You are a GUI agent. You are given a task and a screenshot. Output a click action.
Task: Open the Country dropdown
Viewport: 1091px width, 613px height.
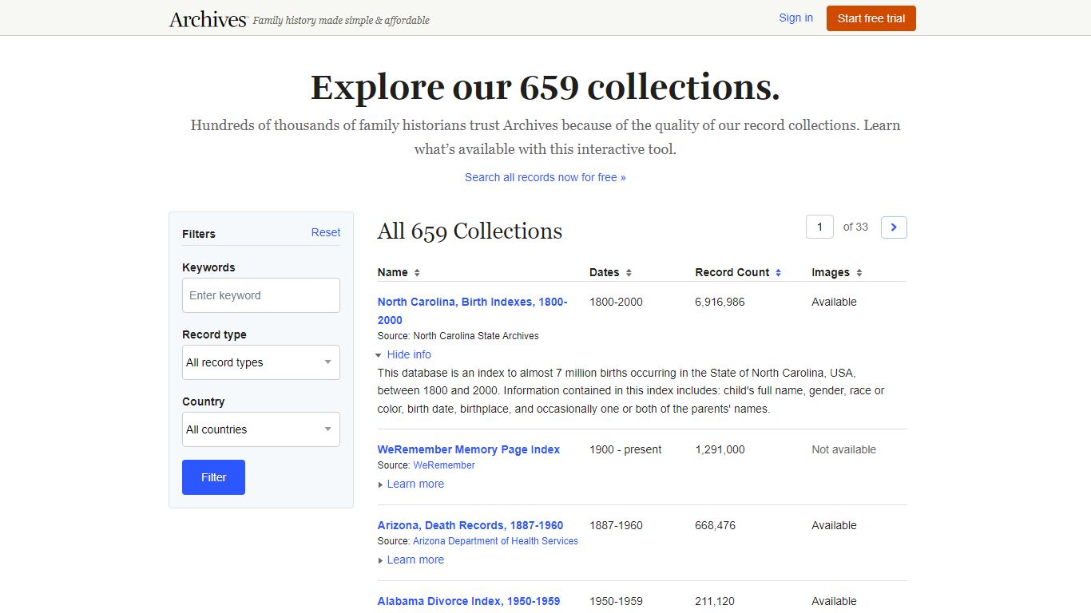coord(261,429)
